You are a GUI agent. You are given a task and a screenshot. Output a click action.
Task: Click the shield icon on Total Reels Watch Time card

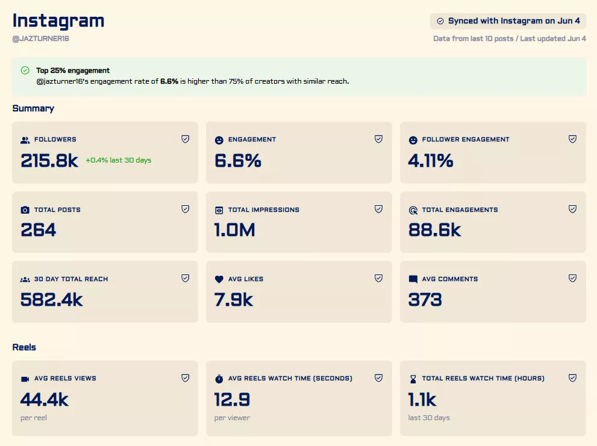tap(573, 378)
